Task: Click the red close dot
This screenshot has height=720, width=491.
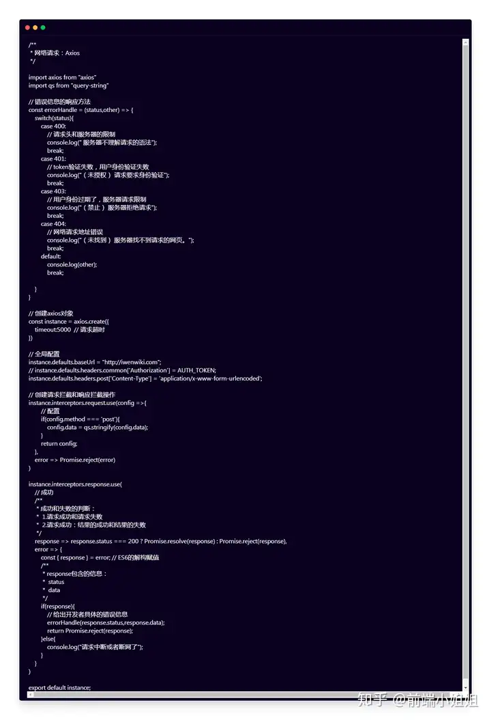Action: pyautogui.click(x=27, y=27)
